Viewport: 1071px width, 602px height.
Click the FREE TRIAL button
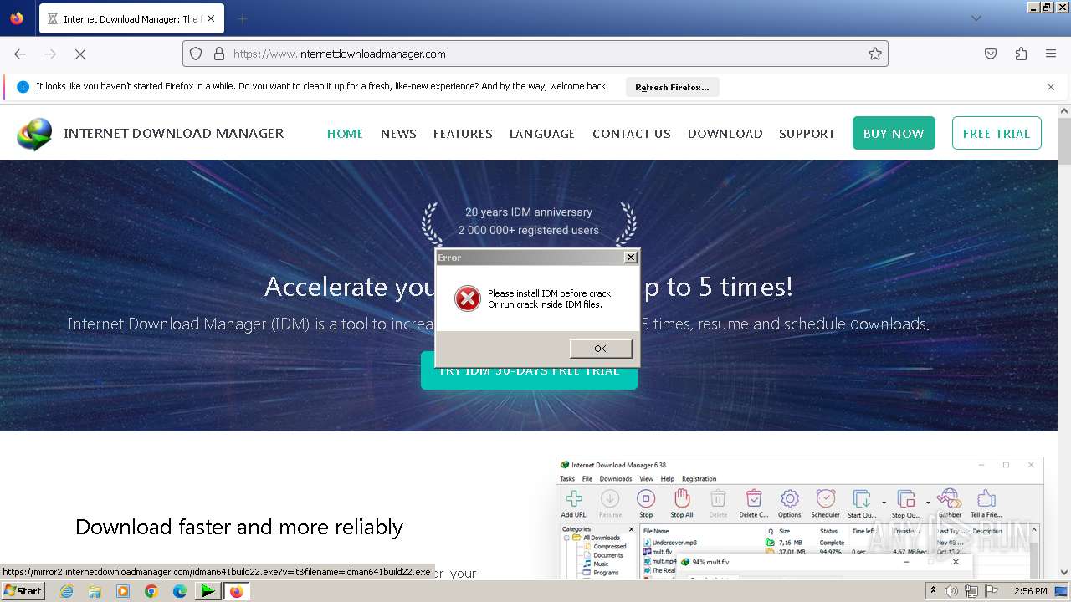(x=997, y=133)
